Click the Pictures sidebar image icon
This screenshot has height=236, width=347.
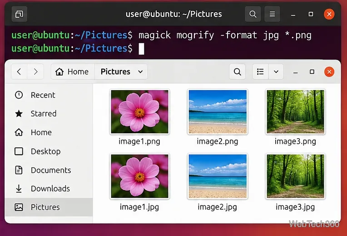(19, 207)
